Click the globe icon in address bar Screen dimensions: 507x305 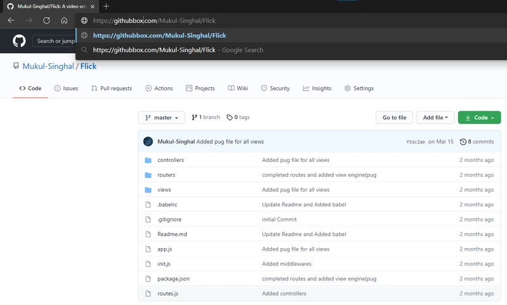pos(84,20)
